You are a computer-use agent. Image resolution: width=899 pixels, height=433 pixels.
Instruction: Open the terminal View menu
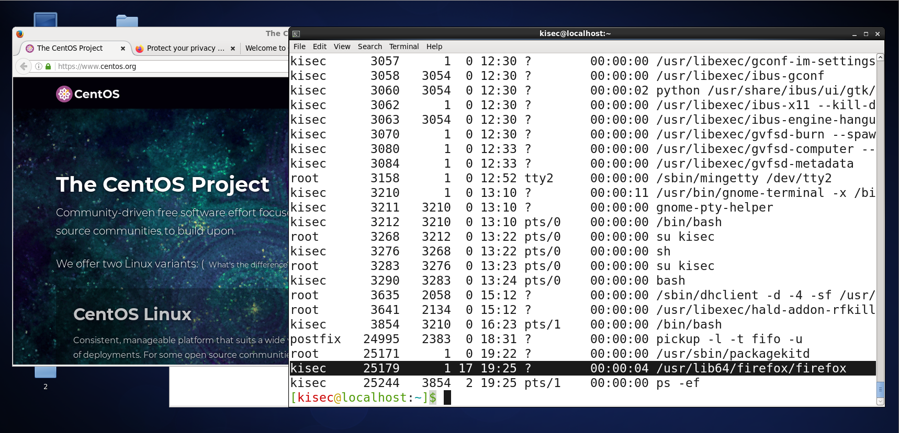[x=342, y=46]
